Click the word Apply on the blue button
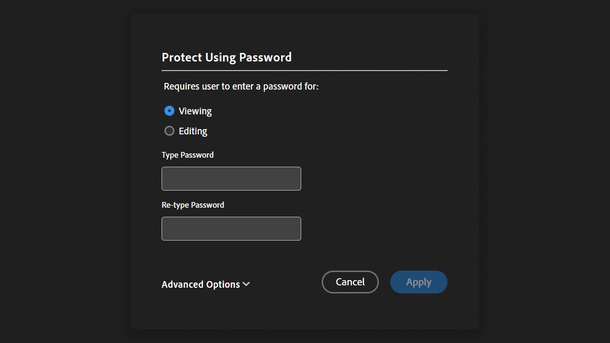This screenshot has height=343, width=610. click(418, 282)
